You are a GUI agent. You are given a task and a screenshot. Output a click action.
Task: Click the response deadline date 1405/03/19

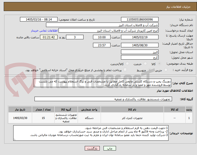pyautogui.click(x=139, y=37)
